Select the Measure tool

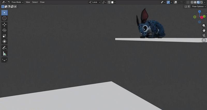tap(4, 54)
